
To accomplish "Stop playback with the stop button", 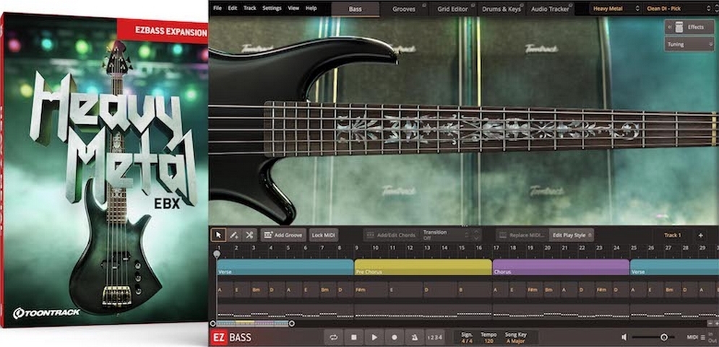I will click(x=353, y=338).
